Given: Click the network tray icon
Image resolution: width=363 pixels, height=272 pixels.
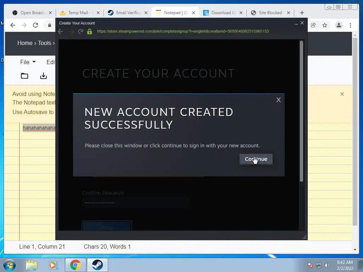Looking at the screenshot, I should 319,265.
